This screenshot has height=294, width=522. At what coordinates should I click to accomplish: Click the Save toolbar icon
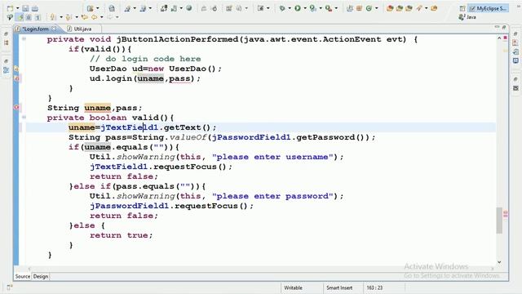(25, 8)
